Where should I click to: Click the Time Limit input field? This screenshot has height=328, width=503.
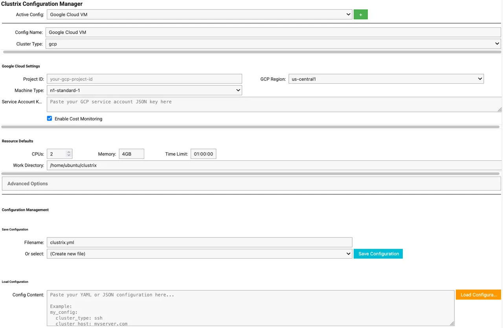(x=203, y=154)
